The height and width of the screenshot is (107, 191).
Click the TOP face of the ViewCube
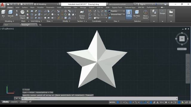[x=182, y=39]
